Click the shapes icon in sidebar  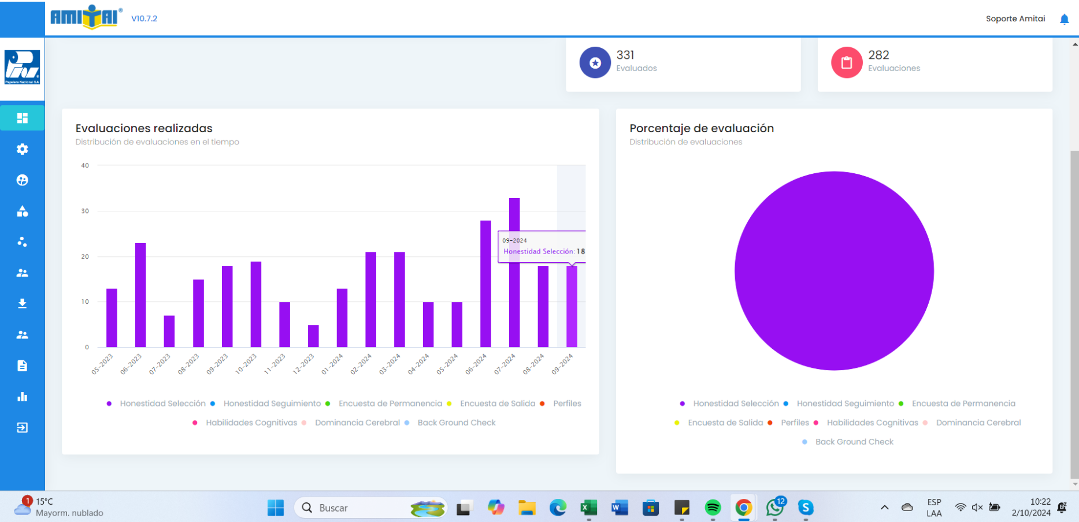[x=22, y=211]
